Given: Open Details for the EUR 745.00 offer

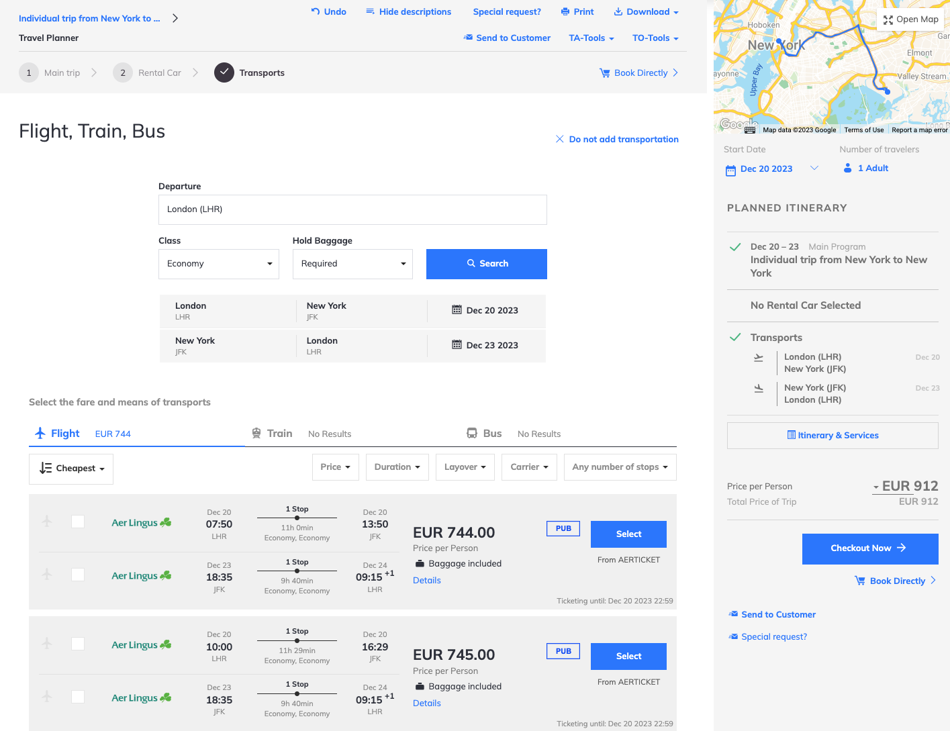Looking at the screenshot, I should tap(427, 703).
